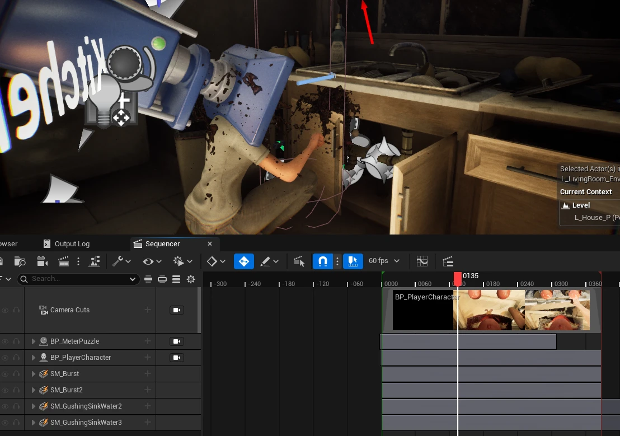Open the pencil Edit Mode dropdown

point(269,261)
